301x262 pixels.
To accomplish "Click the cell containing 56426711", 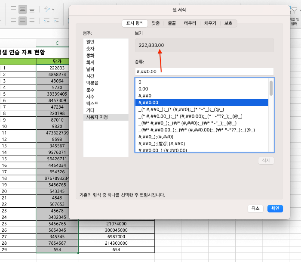I will pyautogui.click(x=52, y=159).
